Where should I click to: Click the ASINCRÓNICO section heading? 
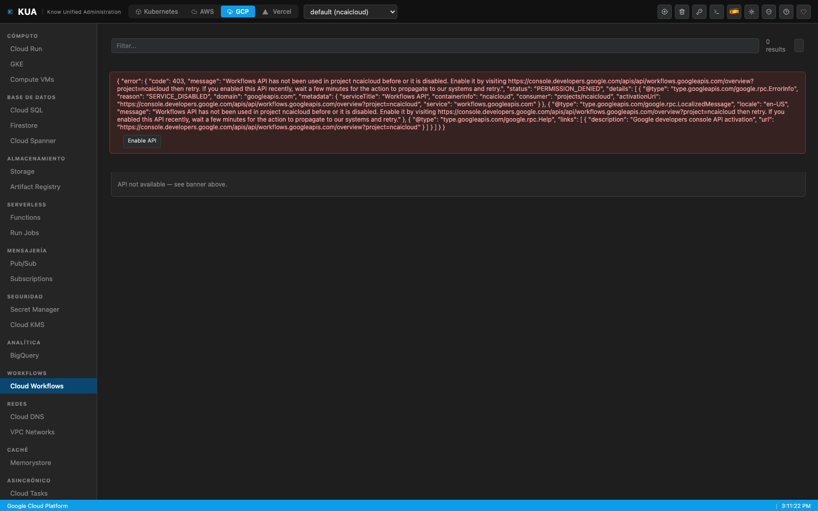29,481
